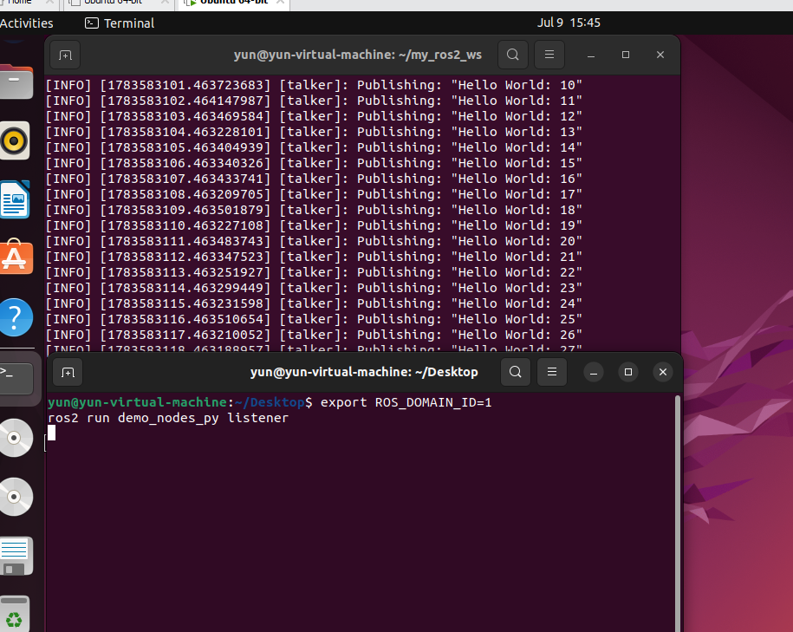This screenshot has height=632, width=793.
Task: Launch LibreOffice Writer from dock
Action: coord(14,199)
